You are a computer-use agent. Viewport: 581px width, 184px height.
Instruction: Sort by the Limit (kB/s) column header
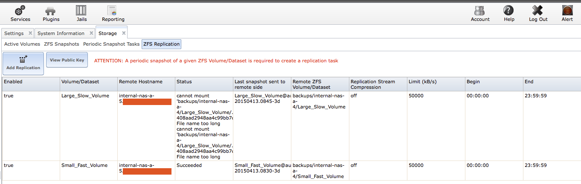point(435,84)
